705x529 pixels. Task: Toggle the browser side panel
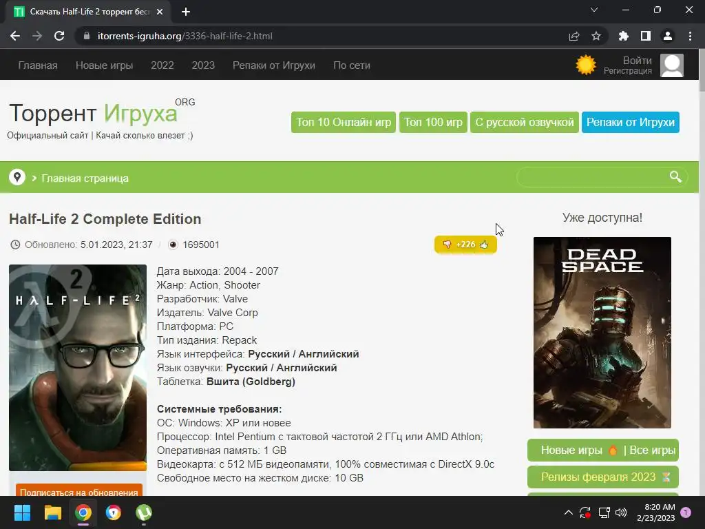click(x=646, y=36)
